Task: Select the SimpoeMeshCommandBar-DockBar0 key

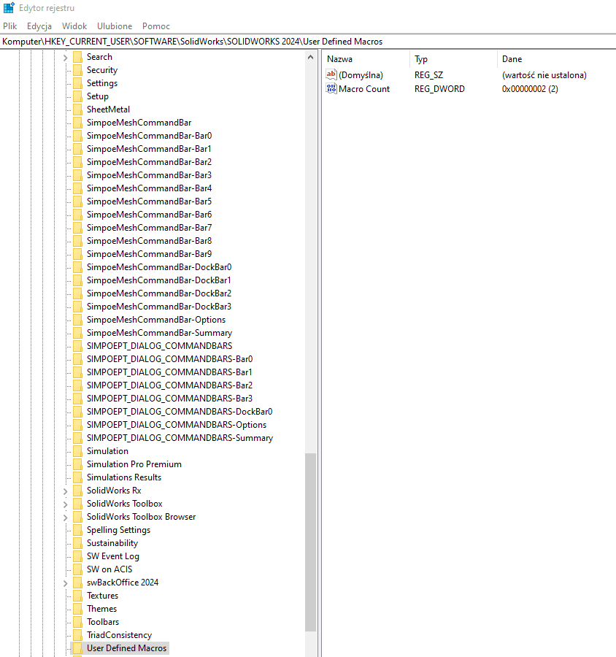Action: (159, 267)
